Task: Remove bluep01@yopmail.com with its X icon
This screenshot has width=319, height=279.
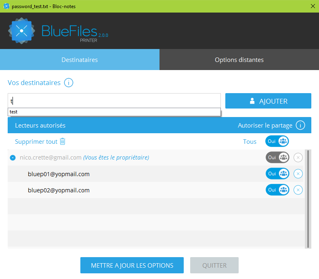Action: [298, 174]
